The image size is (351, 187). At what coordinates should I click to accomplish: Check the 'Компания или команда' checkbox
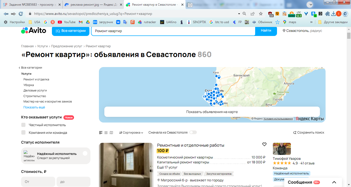[x=23, y=133]
